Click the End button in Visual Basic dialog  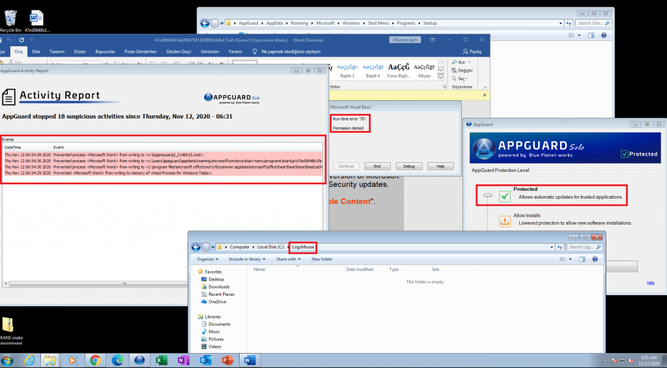click(378, 166)
